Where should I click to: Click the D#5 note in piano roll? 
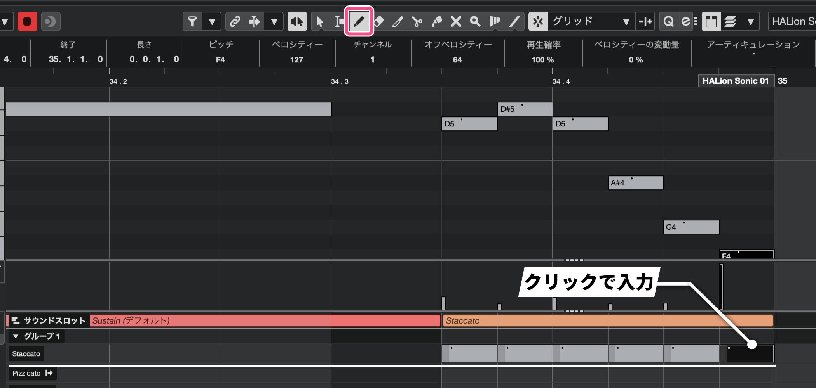tap(525, 109)
